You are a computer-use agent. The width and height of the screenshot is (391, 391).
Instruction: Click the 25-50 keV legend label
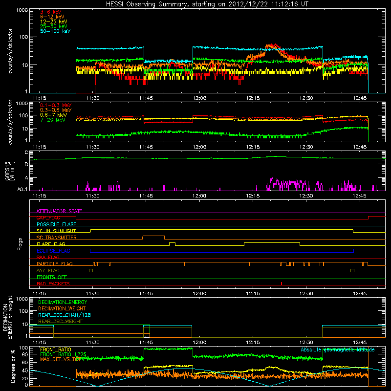[54, 26]
